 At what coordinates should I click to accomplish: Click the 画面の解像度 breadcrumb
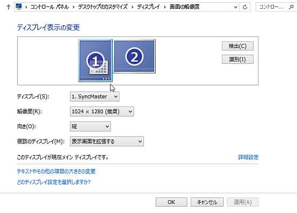[x=185, y=7]
